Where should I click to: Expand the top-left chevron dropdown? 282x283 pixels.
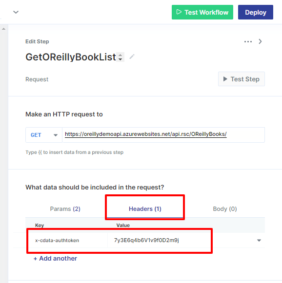[16, 12]
